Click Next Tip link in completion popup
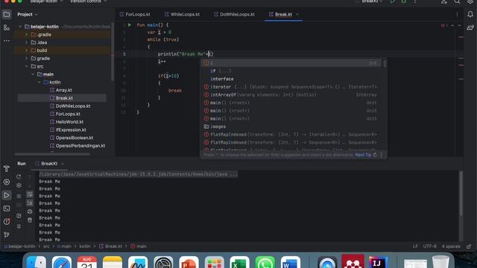This screenshot has width=477, height=268. 363,155
